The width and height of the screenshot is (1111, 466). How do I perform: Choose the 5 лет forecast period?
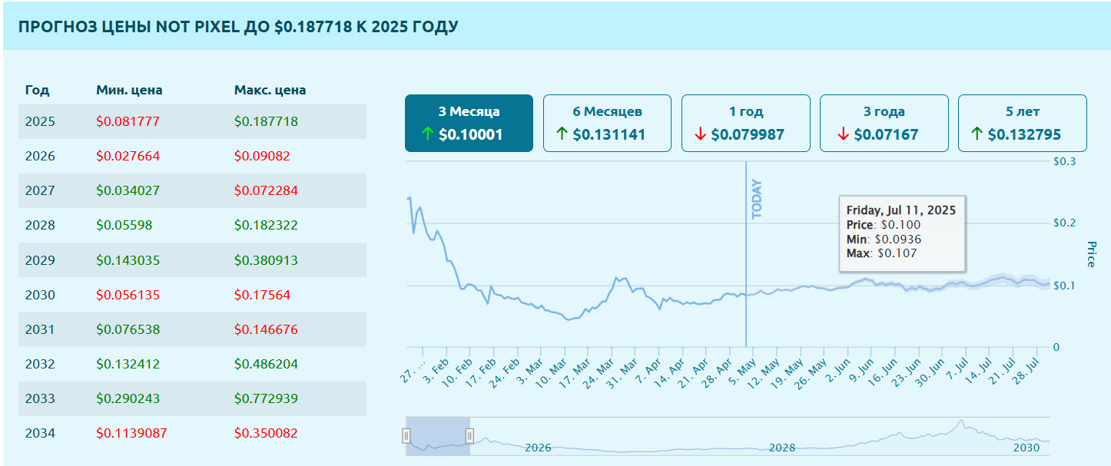tap(1022, 123)
